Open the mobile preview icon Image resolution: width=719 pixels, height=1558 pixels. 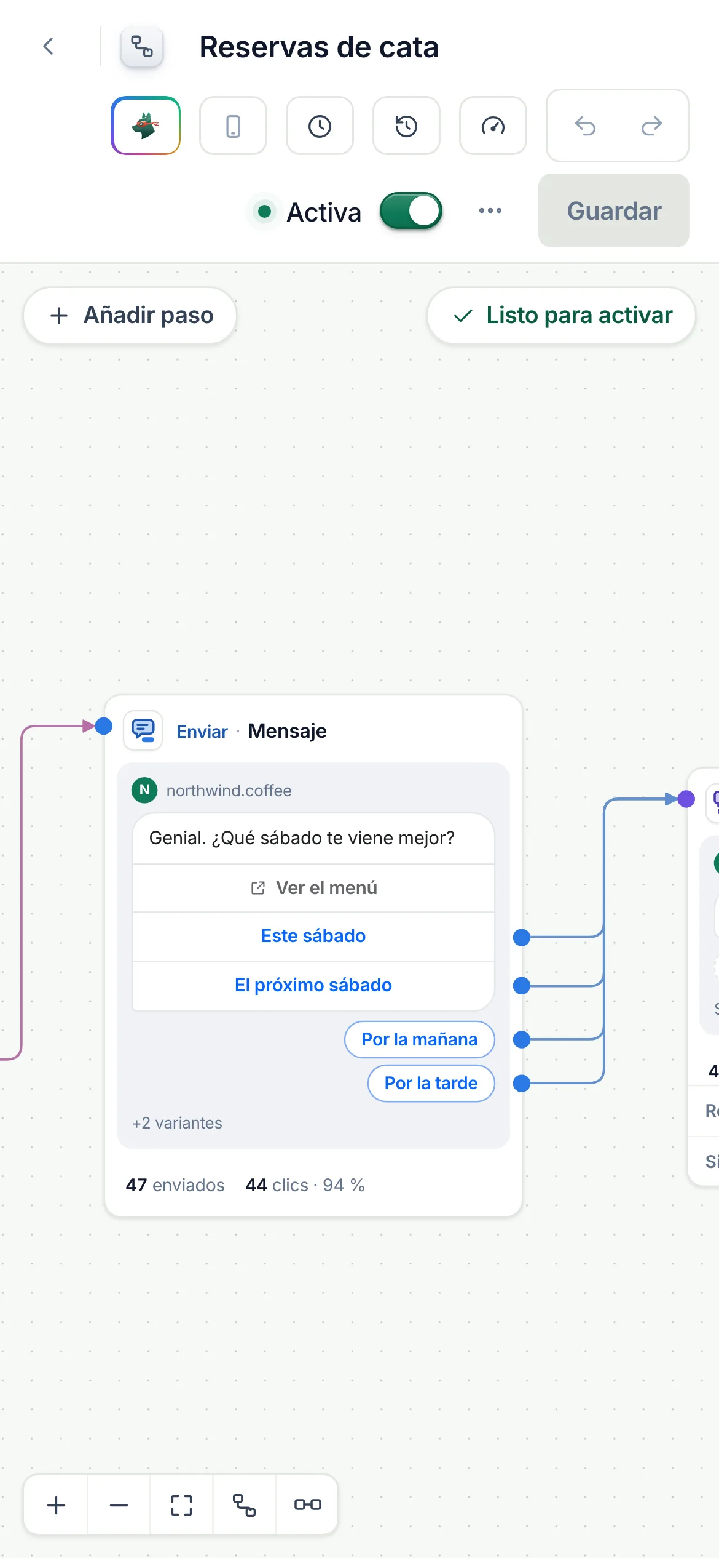pos(233,126)
